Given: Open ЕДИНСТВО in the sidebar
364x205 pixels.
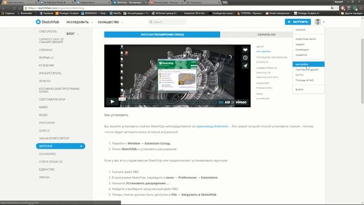Looking at the screenshot, I should [47, 170].
